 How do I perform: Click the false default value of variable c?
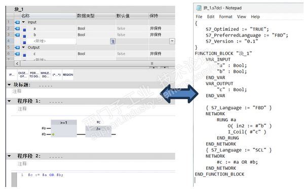(x=121, y=54)
